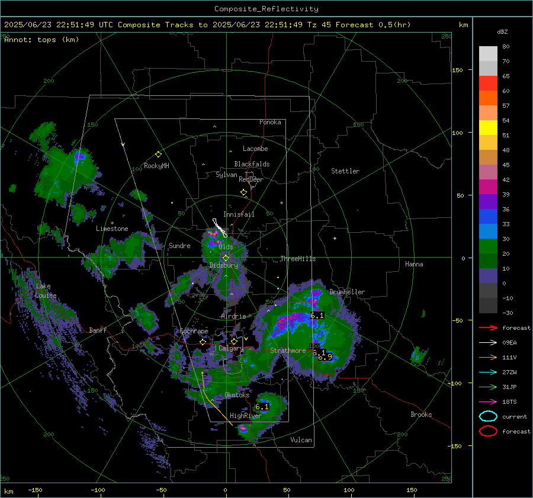Pick the red swatch in dBZ scale
The width and height of the screenshot is (533, 498).
click(x=488, y=83)
